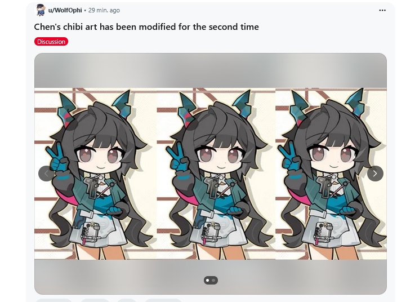Open the post overflow three-dot menu
Screen dimensions: 406x302
[x=382, y=10]
